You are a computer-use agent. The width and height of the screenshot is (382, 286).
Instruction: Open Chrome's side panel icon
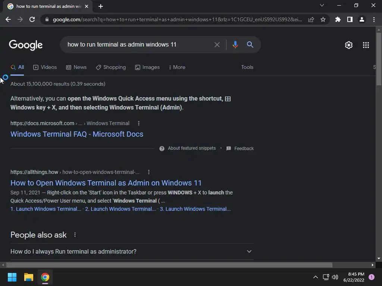(x=350, y=19)
